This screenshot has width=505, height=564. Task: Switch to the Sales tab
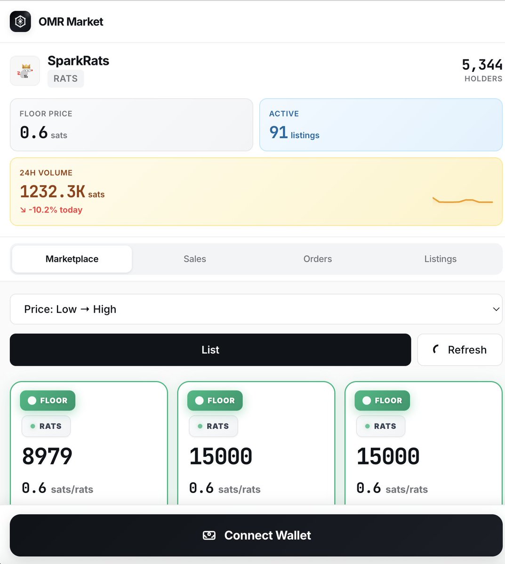pyautogui.click(x=195, y=259)
